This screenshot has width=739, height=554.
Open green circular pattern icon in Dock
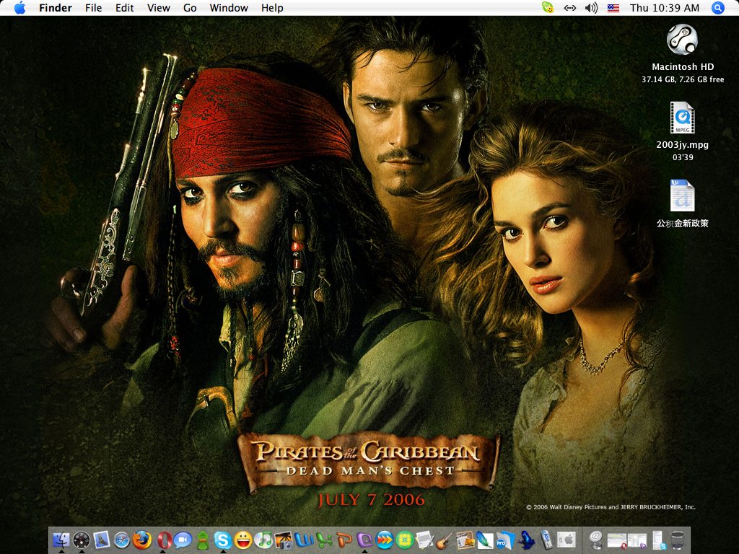405,540
